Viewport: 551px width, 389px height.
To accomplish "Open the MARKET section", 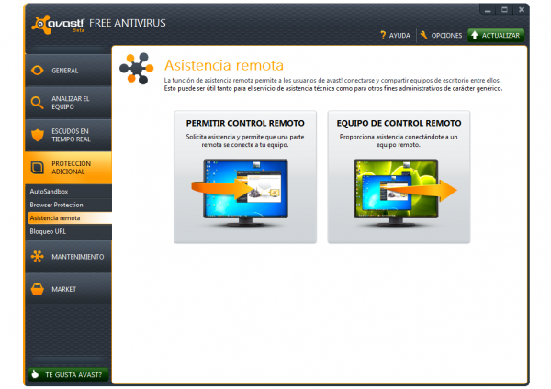I will click(69, 289).
